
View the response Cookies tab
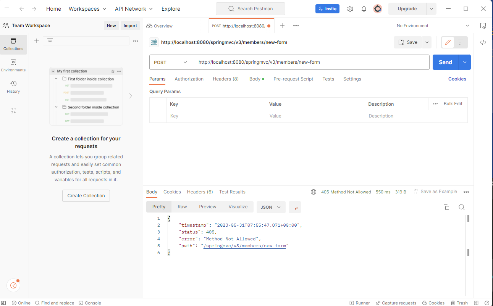click(x=172, y=192)
